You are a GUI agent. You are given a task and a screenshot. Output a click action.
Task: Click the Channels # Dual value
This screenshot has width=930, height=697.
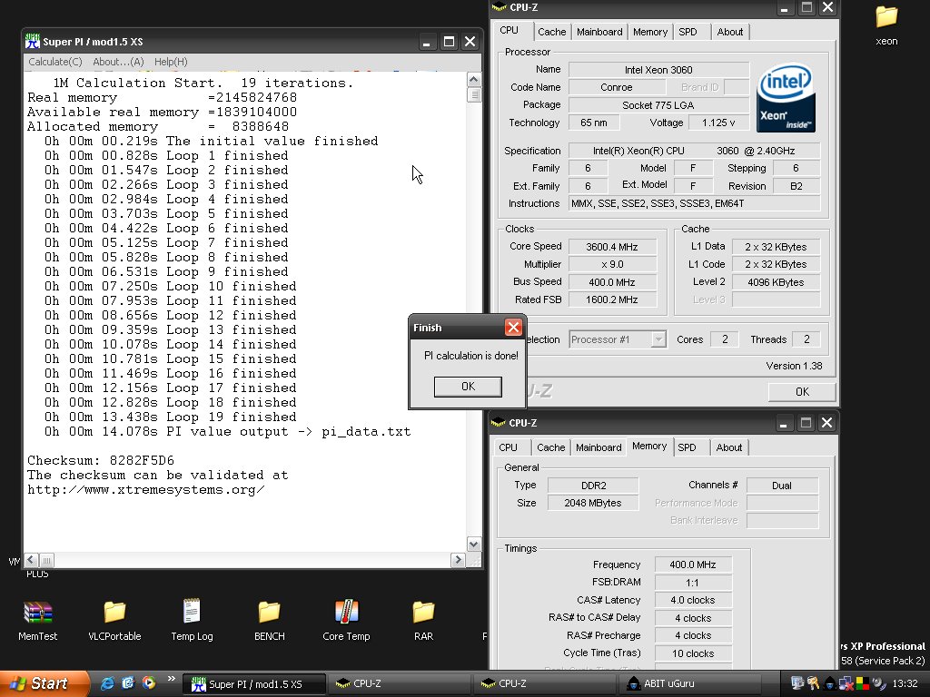coord(782,486)
